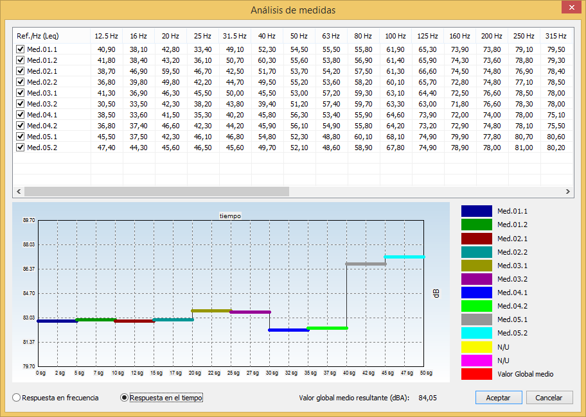This screenshot has height=417, width=586.
Task: Toggle the Med.05.2 checkbox
Action: tap(20, 148)
